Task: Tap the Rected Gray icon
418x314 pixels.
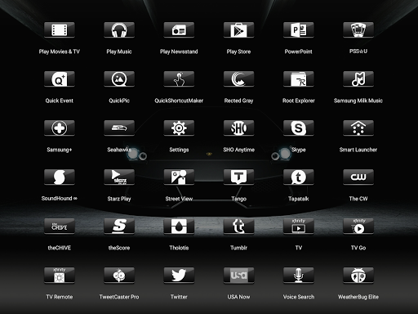Action: 239,78
